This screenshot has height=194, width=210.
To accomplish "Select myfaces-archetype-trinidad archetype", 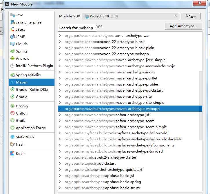I will coord(130,151).
